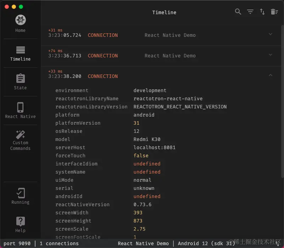The image size is (284, 248).
Task: Click 'React Native Demo' in 3:23:05.724 row
Action: (x=170, y=35)
